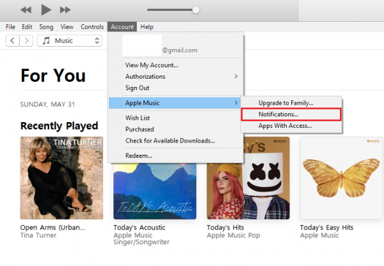Open Today's Hits playlist artwork

[248, 178]
